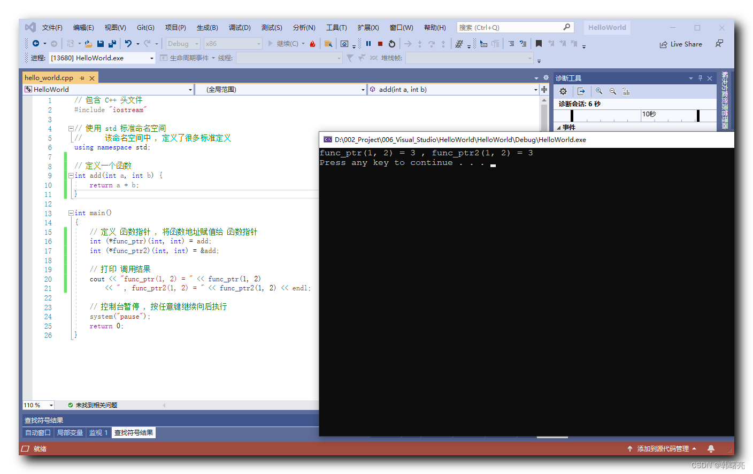
Task: Switch to the 自动窗口 tab
Action: [x=38, y=433]
